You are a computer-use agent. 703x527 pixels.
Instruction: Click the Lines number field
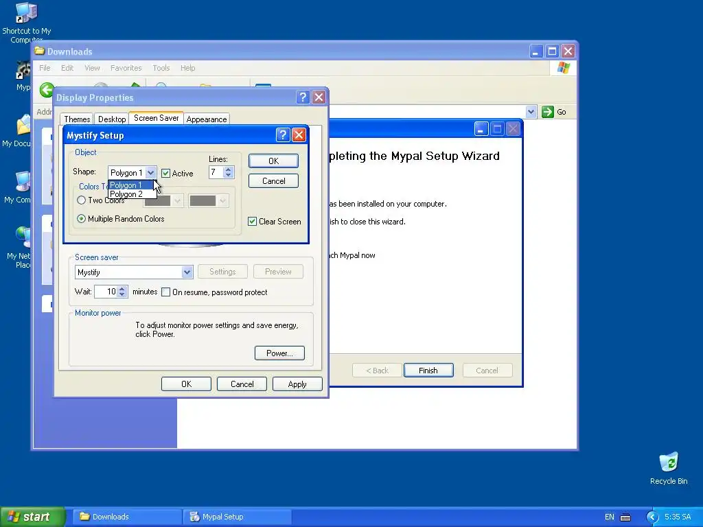tap(216, 172)
